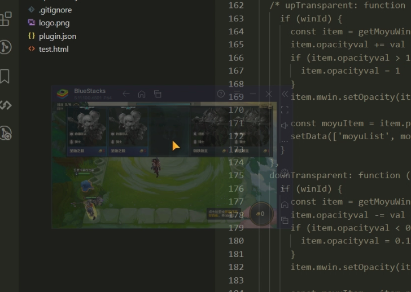The image size is (411, 292).
Task: Select the blue-hat unit on the game board
Action: click(x=87, y=186)
